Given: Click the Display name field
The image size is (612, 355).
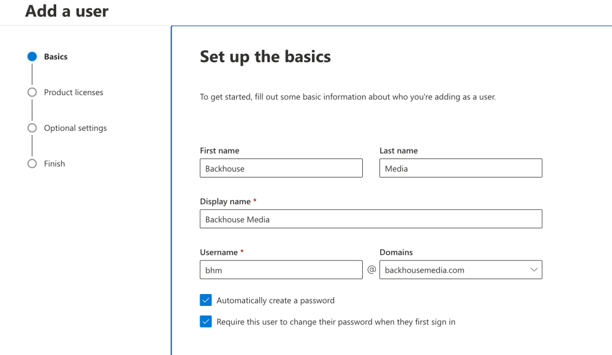Looking at the screenshot, I should pos(371,219).
